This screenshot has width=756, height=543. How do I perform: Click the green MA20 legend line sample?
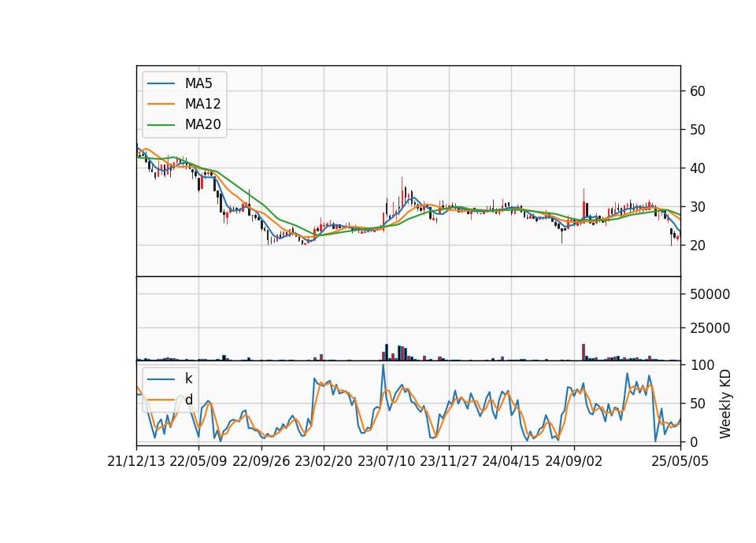[x=161, y=125]
